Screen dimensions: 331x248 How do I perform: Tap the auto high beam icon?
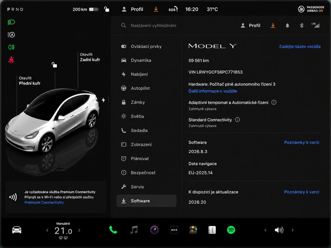pyautogui.click(x=11, y=35)
